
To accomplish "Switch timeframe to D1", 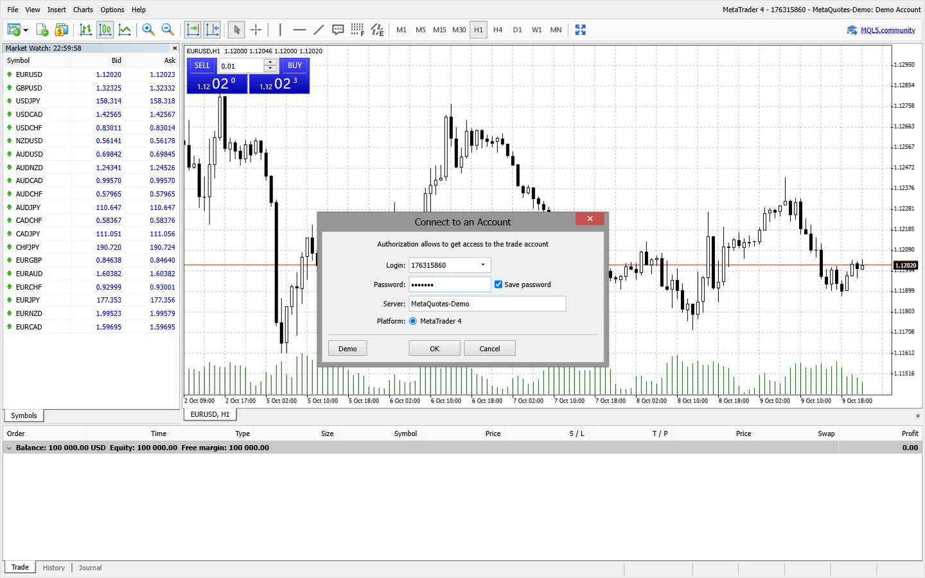I will [x=518, y=30].
